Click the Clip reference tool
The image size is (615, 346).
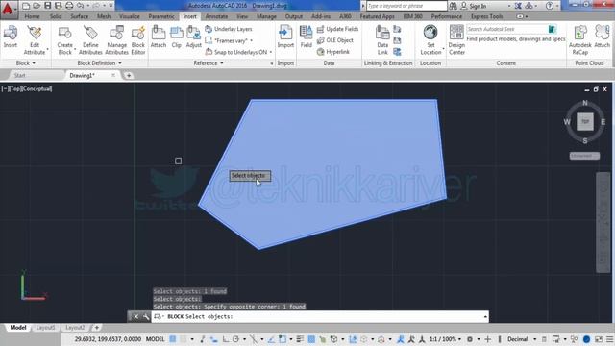pyautogui.click(x=177, y=37)
